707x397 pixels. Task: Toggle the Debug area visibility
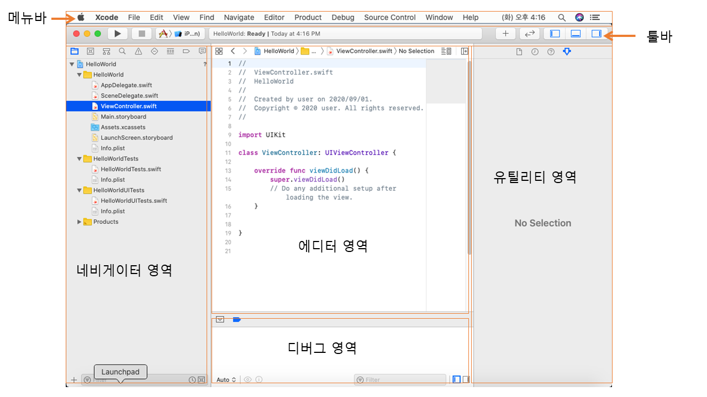[x=576, y=34]
